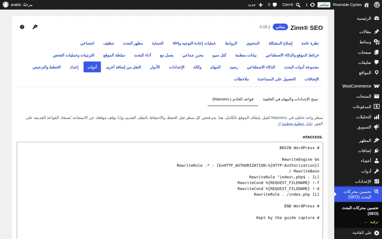Click the التسويق megaphone icon
The height and width of the screenshot is (239, 382).
tap(377, 127)
